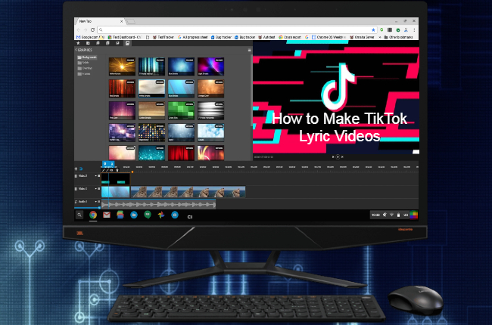Open a new browser tab
The width and height of the screenshot is (492, 325).
131,21
